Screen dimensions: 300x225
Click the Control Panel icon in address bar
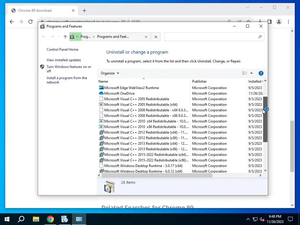(x=72, y=37)
